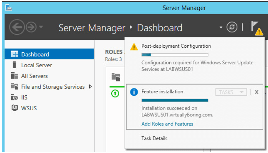Click the Feature installation info icon

click(134, 92)
